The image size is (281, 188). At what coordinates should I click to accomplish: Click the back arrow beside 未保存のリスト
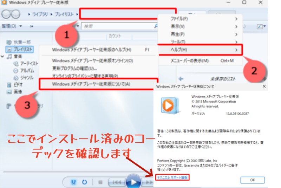181,79
